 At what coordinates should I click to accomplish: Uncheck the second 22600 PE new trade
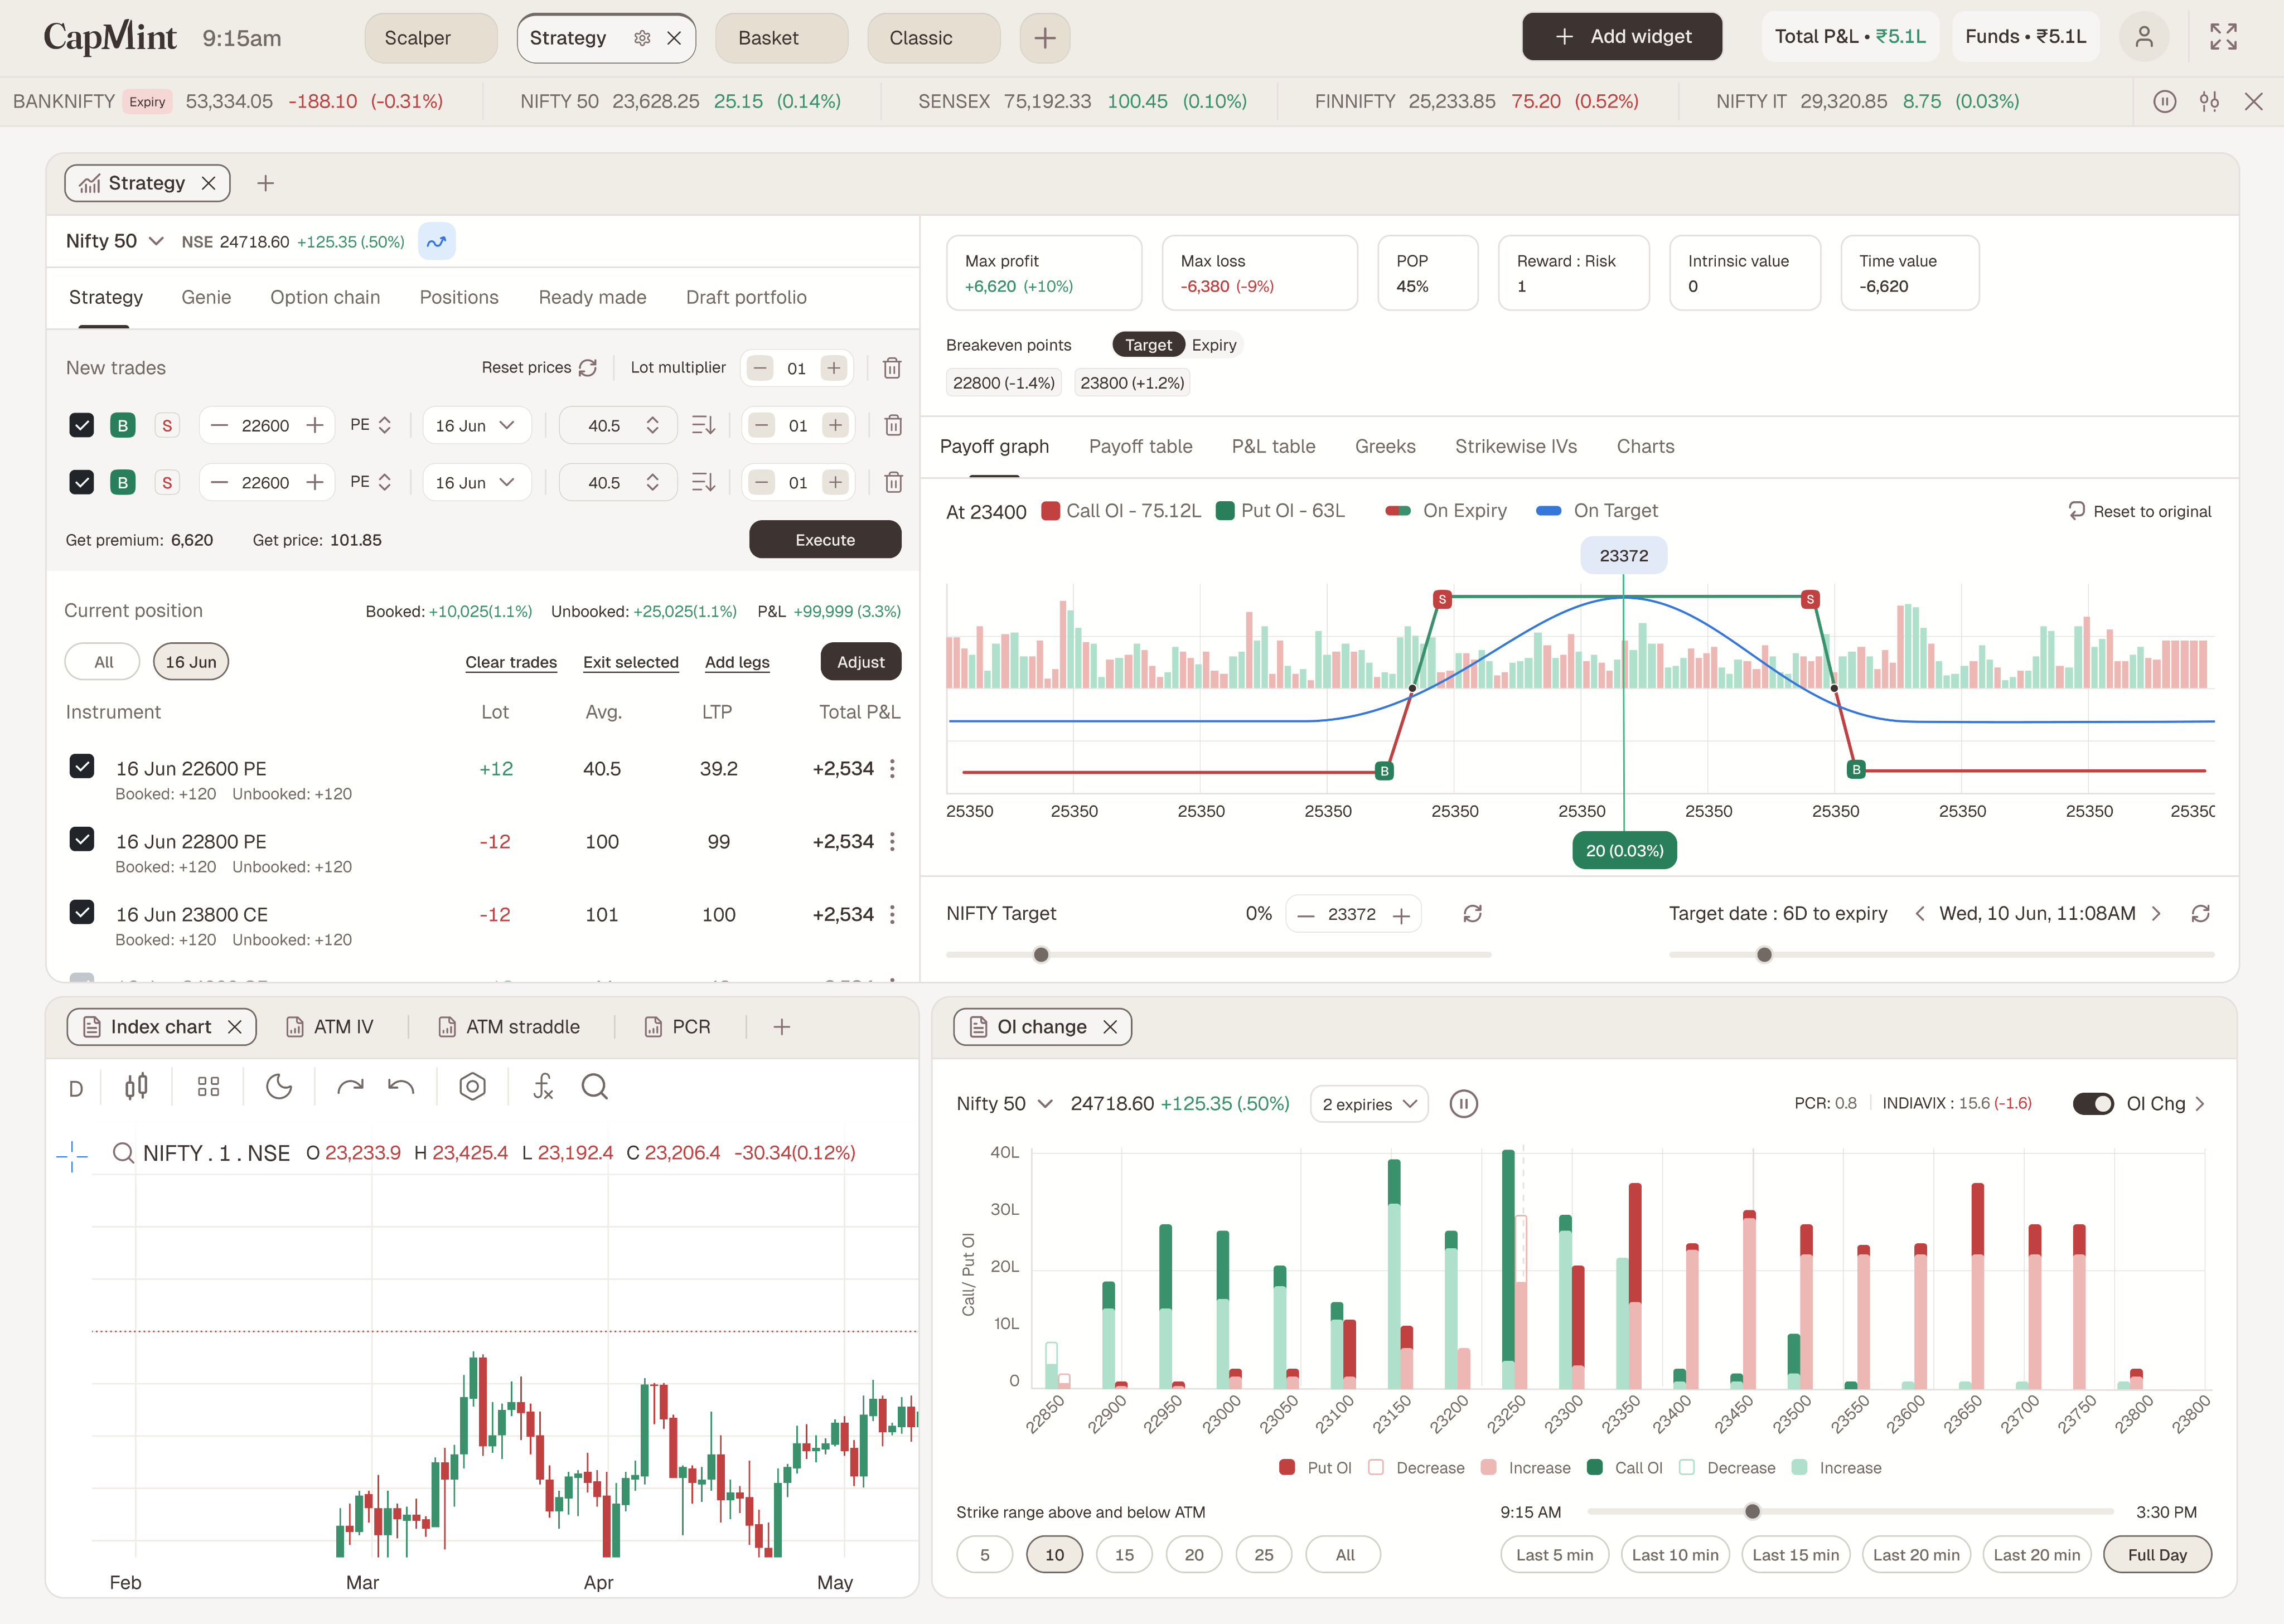(x=81, y=482)
